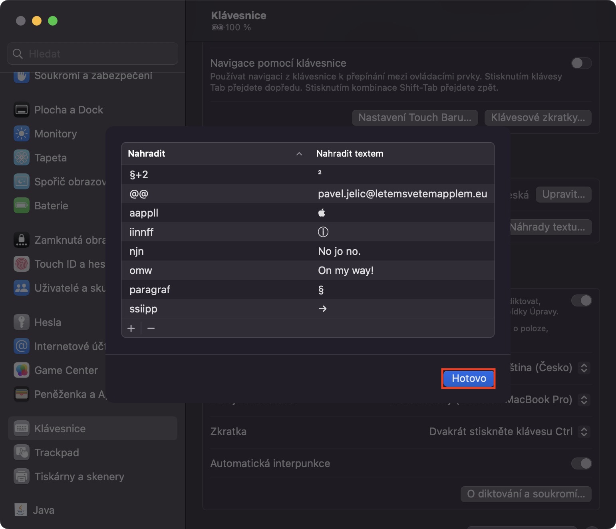616x529 pixels.
Task: Select Tiskárny a skenery in sidebar
Action: 79,477
